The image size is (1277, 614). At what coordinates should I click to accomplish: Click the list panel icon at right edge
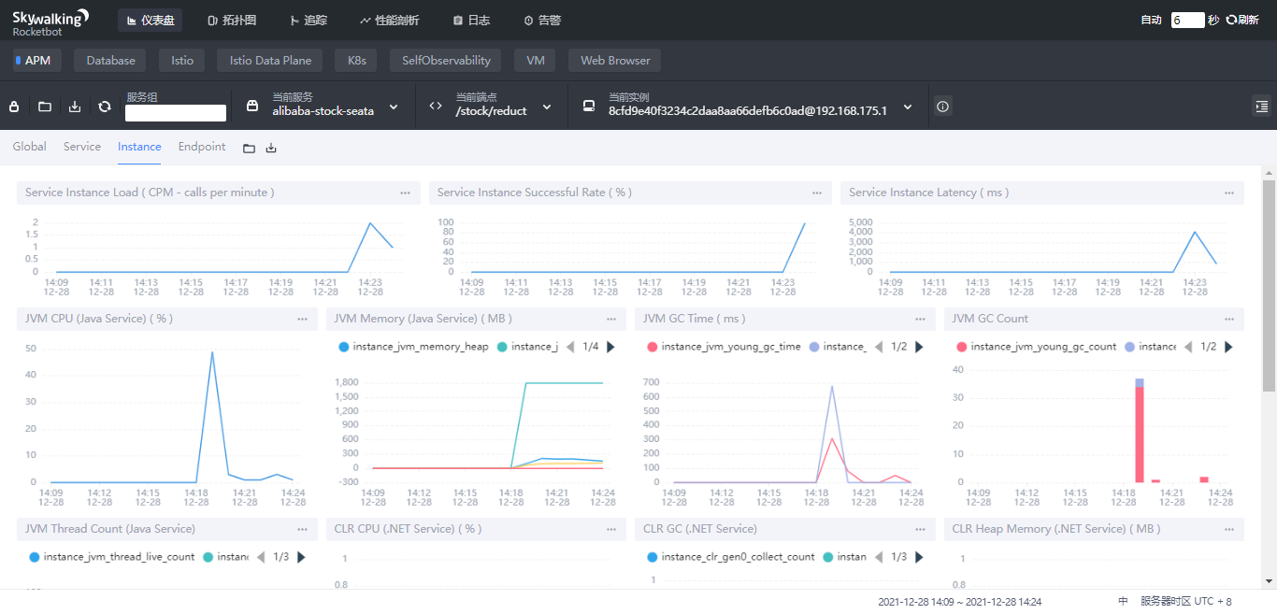[x=1261, y=107]
